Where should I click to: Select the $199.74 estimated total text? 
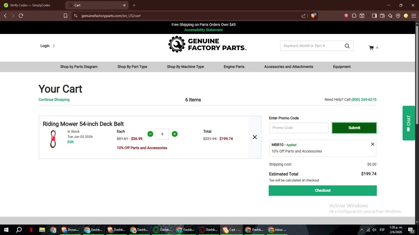tap(369, 174)
